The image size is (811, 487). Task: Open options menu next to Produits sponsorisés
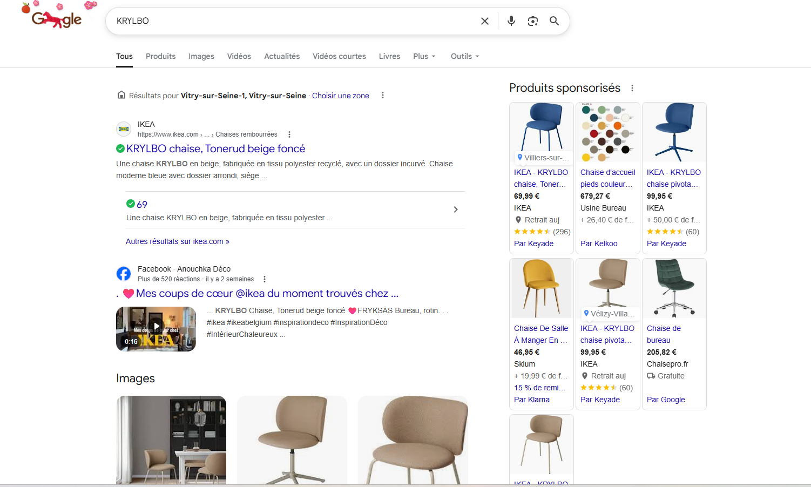pos(632,88)
